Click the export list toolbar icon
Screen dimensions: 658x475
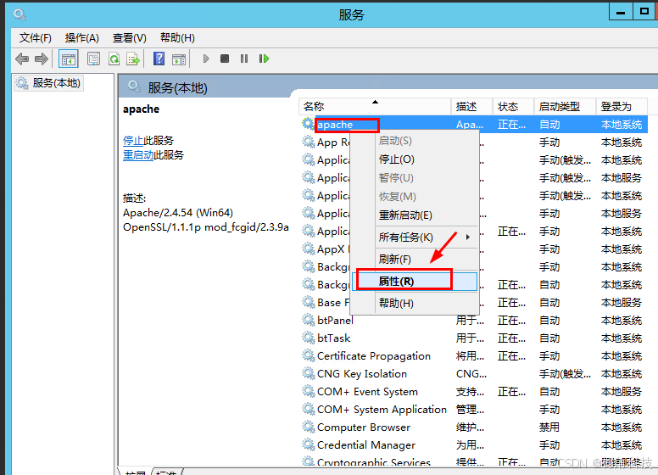point(133,59)
